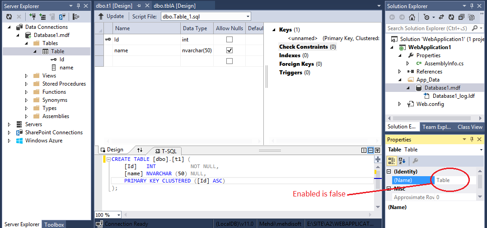Collapse the (Identity) property category
The height and width of the screenshot is (228, 487).
point(389,172)
